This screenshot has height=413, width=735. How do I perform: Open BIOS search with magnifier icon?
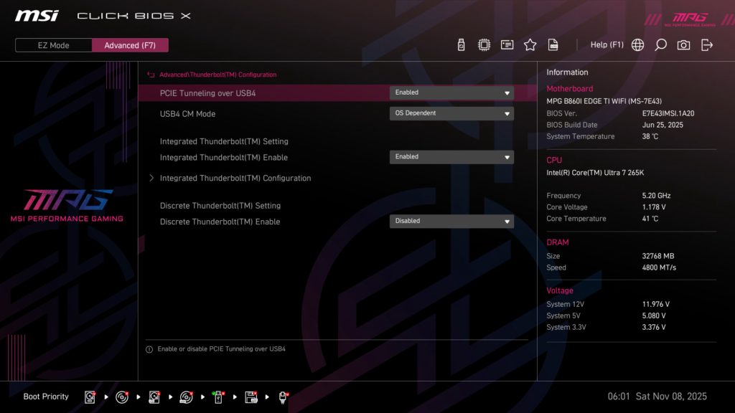[x=660, y=44]
